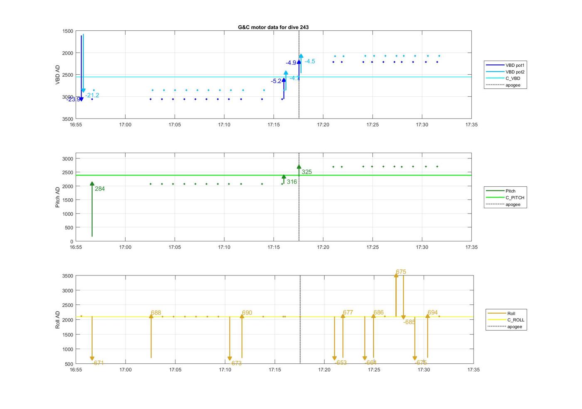Viewport: 582px width, 409px height.
Task: Click the '-685' roll annotation
Action: pos(409,322)
